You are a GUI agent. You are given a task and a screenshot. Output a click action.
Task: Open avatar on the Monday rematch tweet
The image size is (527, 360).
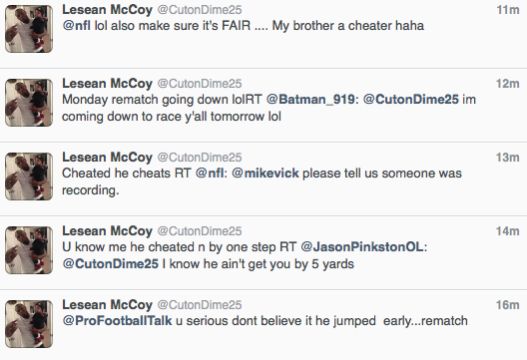(x=29, y=103)
